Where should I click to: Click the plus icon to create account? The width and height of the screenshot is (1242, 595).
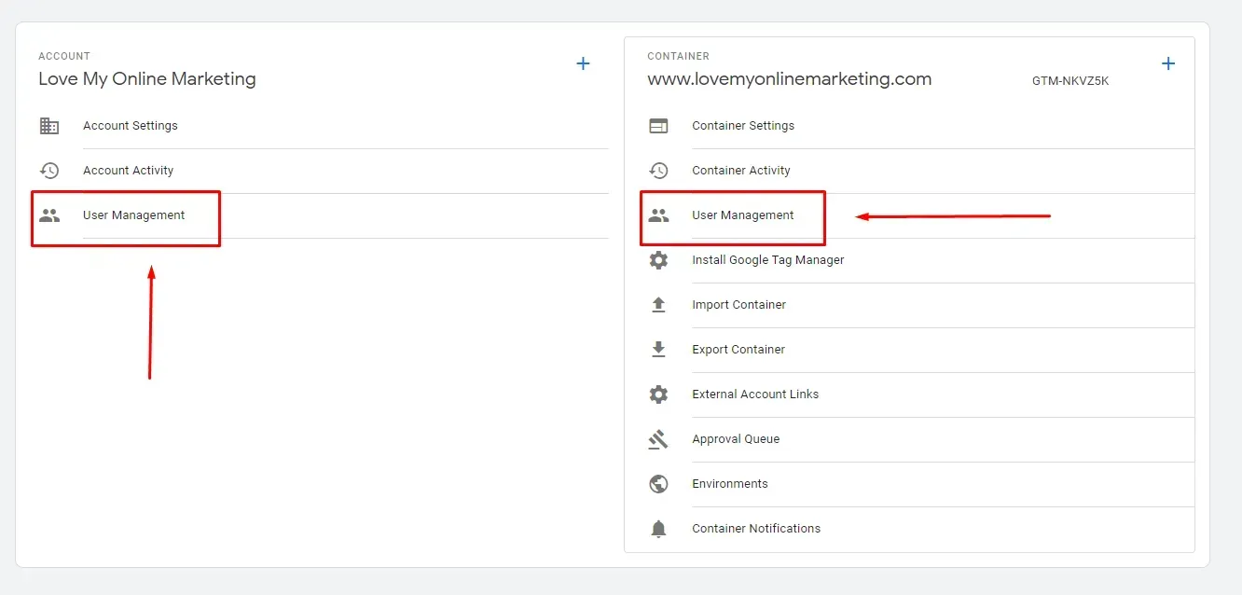click(583, 63)
